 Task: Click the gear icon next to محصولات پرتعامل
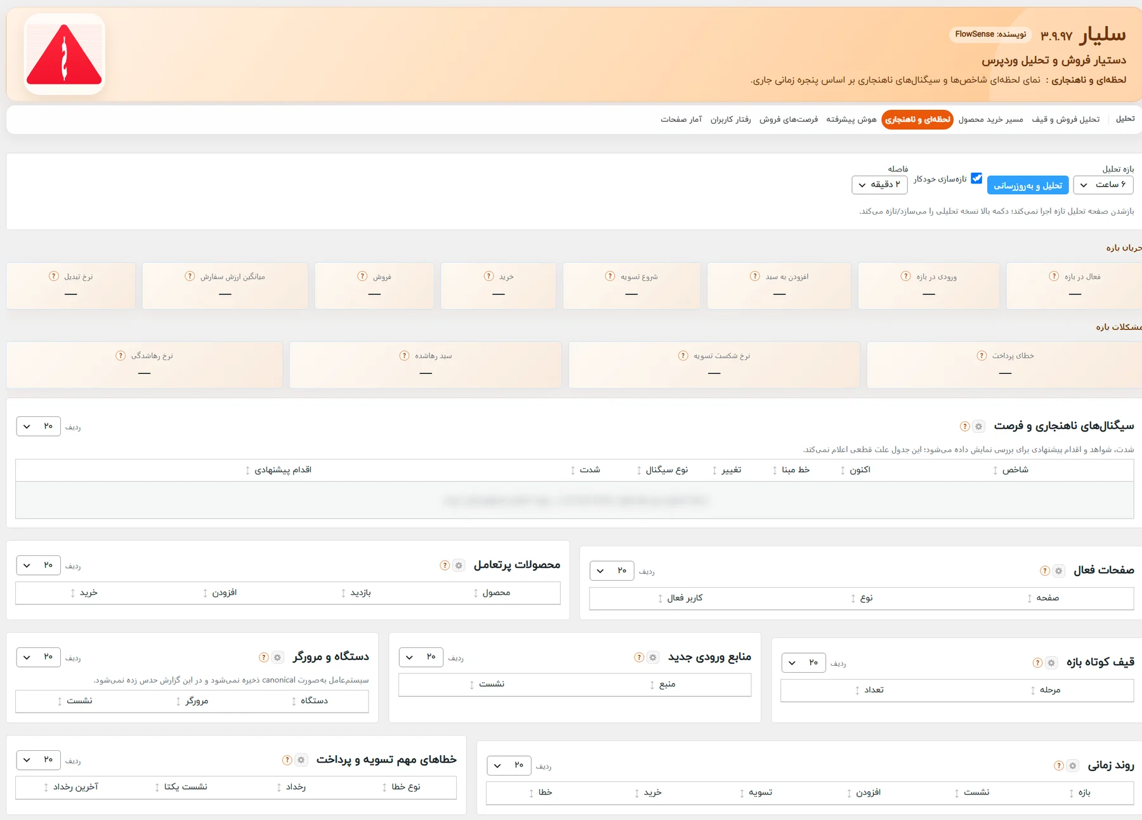tap(458, 565)
